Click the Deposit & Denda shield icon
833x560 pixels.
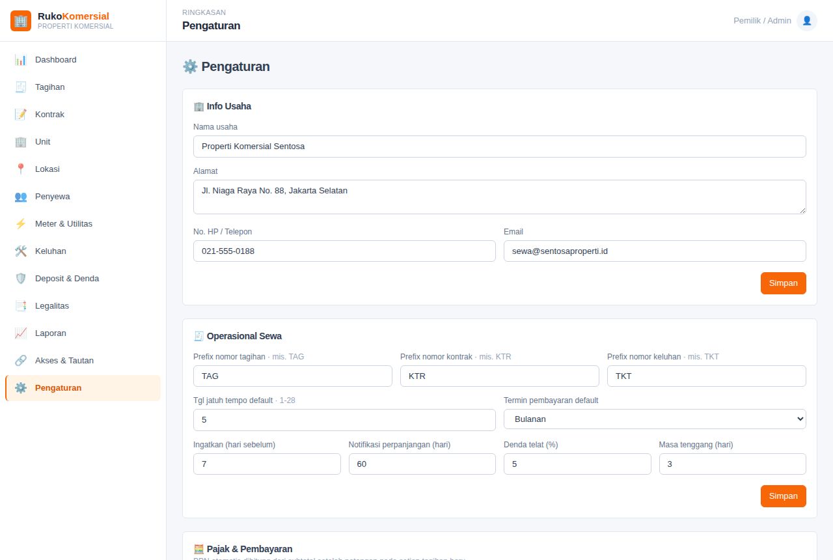(x=21, y=279)
